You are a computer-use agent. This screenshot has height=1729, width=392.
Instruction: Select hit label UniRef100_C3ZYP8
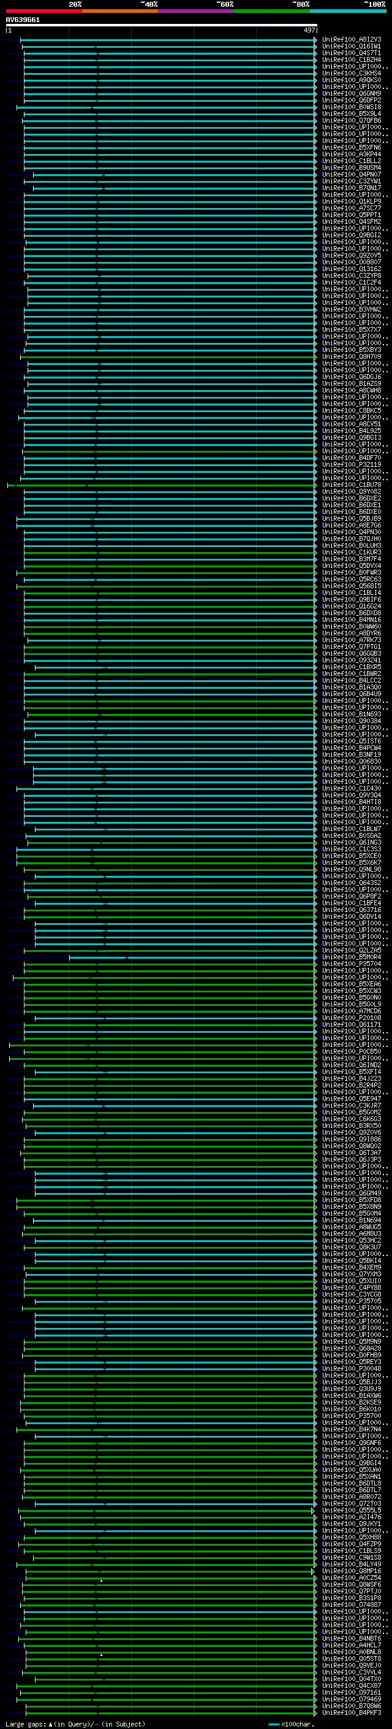pos(352,276)
